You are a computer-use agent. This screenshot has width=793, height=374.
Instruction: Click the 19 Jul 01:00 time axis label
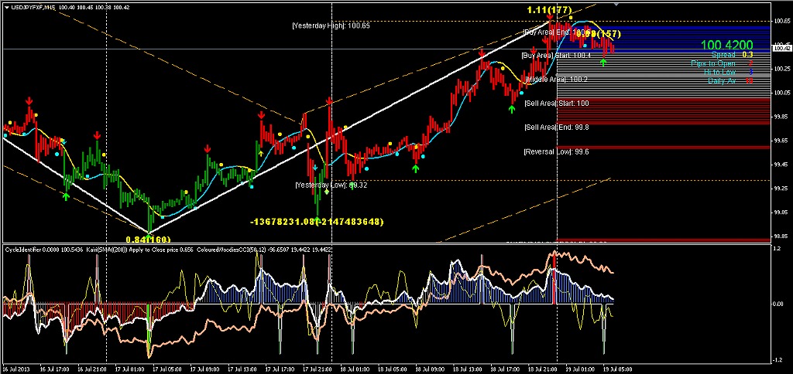click(x=582, y=369)
